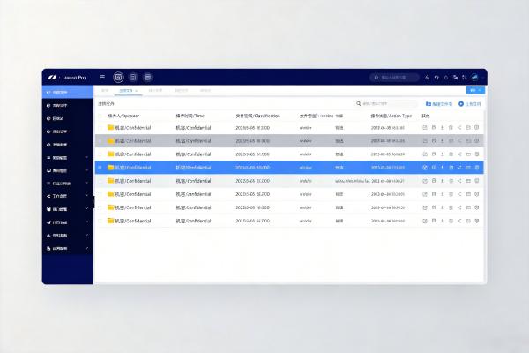Sort by the 操作时间/Time column header
529x353 pixels.
[x=190, y=116]
